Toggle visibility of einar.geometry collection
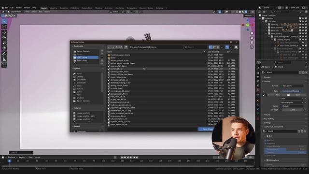This screenshot has width=309, height=174. 303,28
